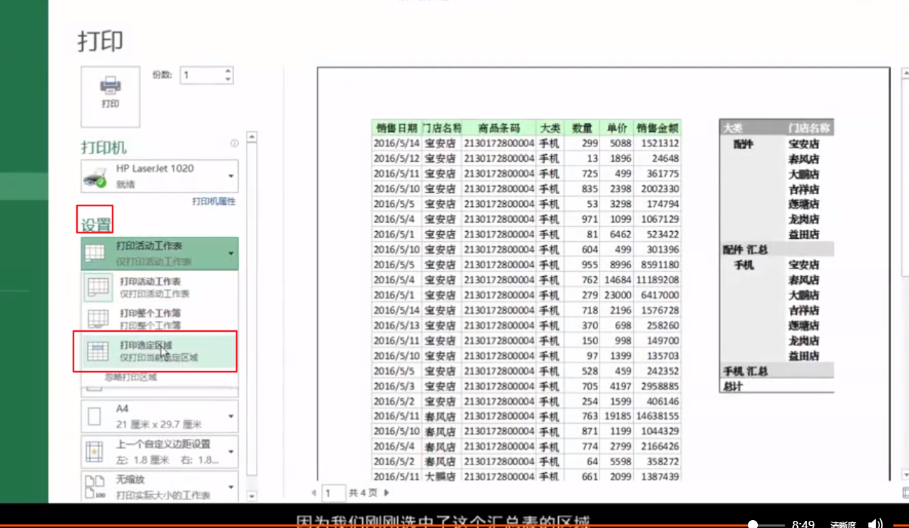This screenshot has width=909, height=528.
Task: Click the custom margins icon
Action: (95, 452)
